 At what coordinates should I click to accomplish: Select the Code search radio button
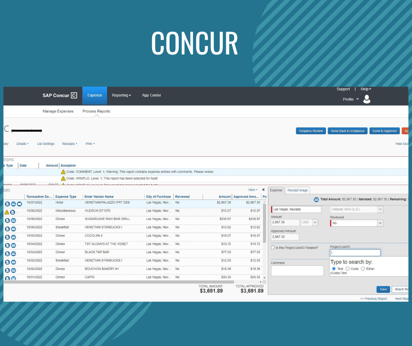coord(348,269)
